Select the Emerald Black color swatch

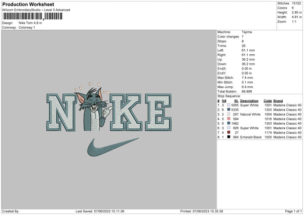(x=229, y=137)
